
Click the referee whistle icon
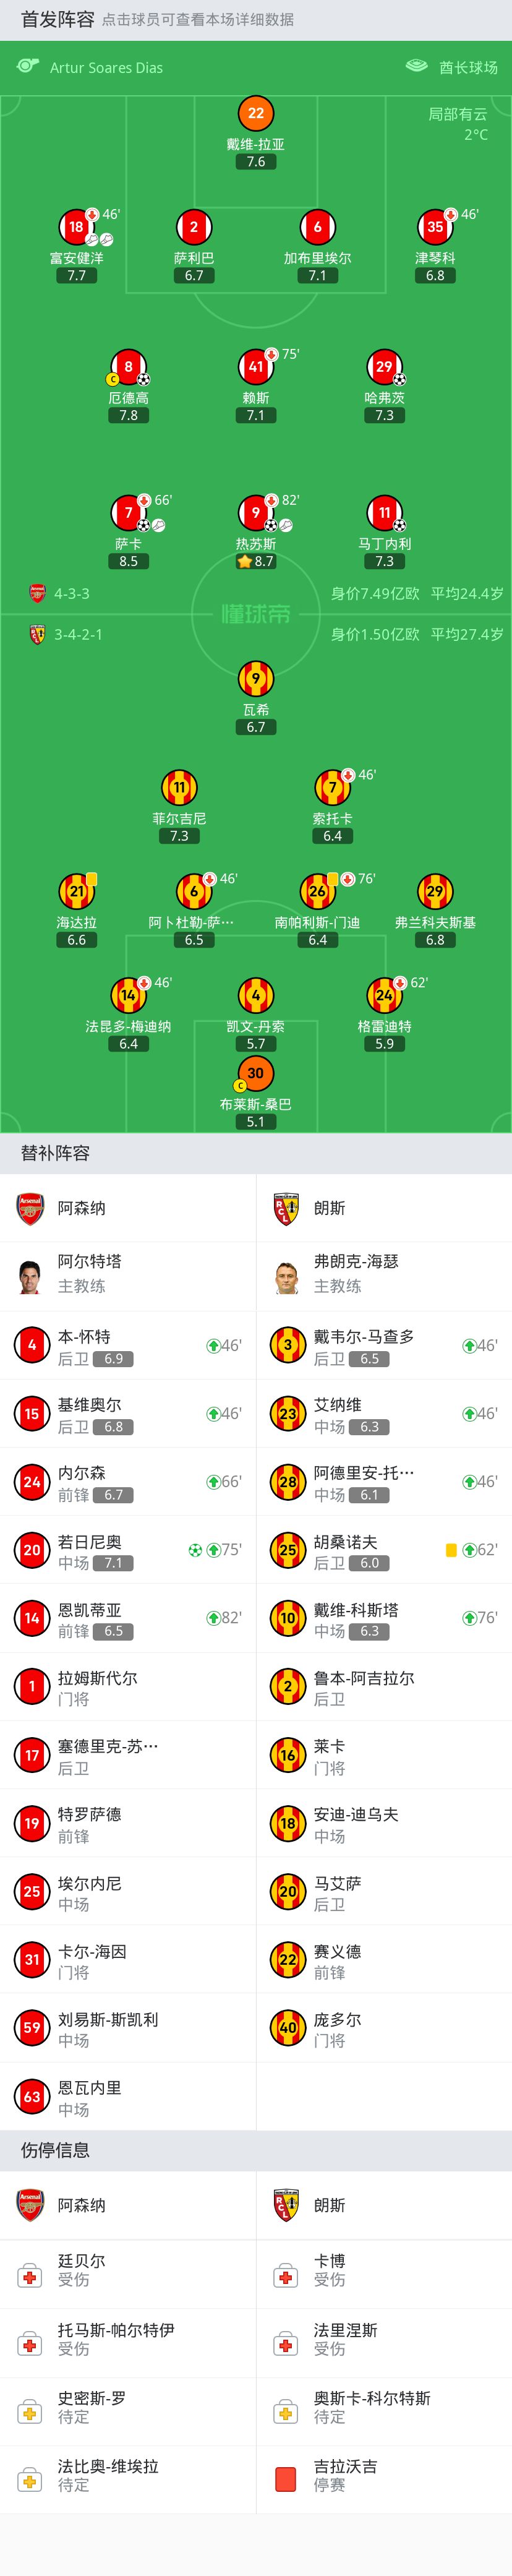[28, 66]
